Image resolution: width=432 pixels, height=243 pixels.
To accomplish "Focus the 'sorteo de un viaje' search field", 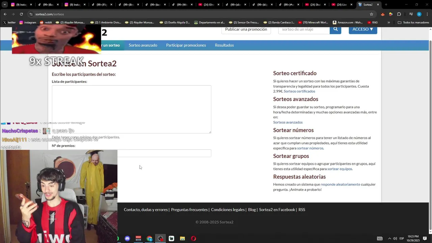I will coord(304,29).
